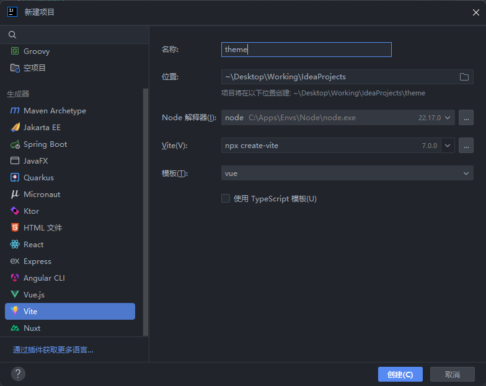Open help with the question mark button
This screenshot has height=386, width=486.
tap(19, 374)
